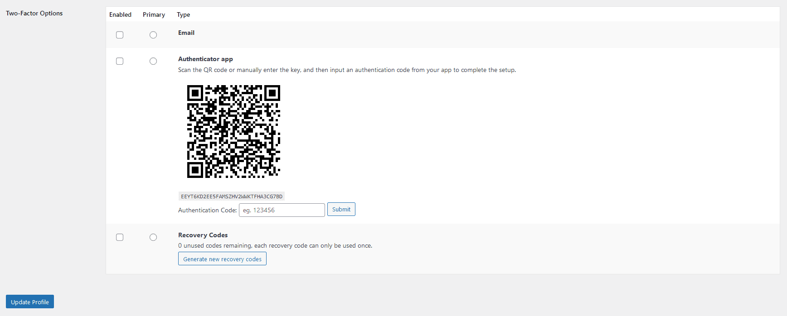The image size is (787, 316).
Task: Click the Two-Factor Options section title
Action: point(34,13)
